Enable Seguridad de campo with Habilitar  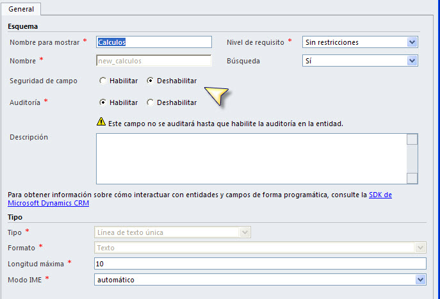pyautogui.click(x=103, y=81)
